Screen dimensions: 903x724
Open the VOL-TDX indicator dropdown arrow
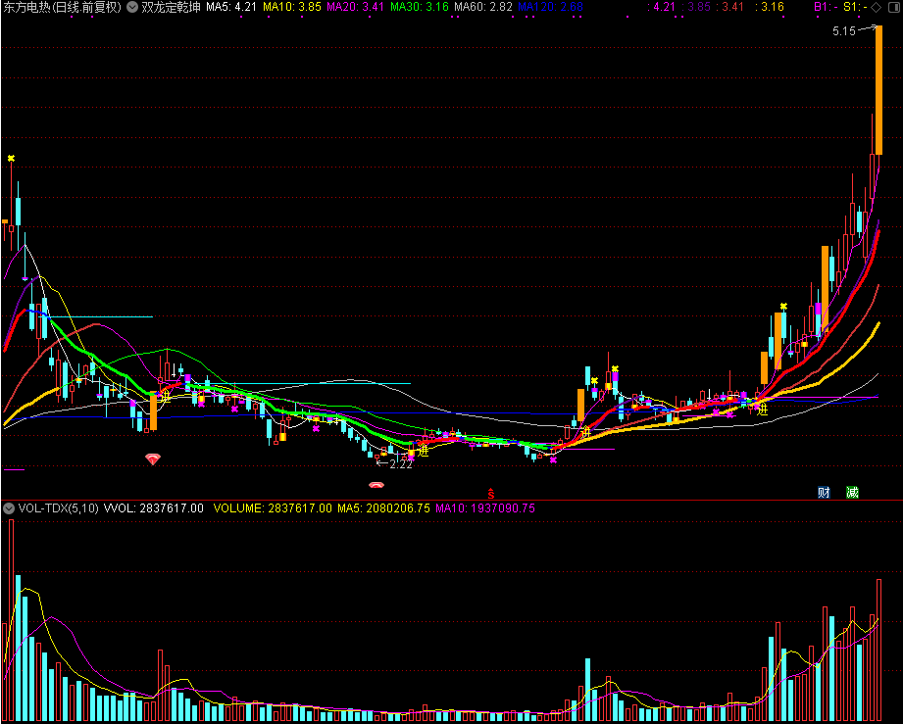(x=9, y=508)
